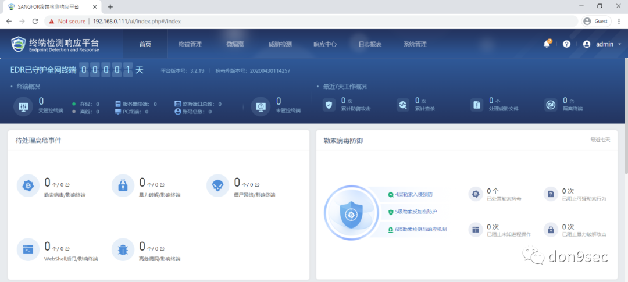Image resolution: width=628 pixels, height=282 pixels.
Task: Click the admin user avatar icon
Action: coord(587,44)
